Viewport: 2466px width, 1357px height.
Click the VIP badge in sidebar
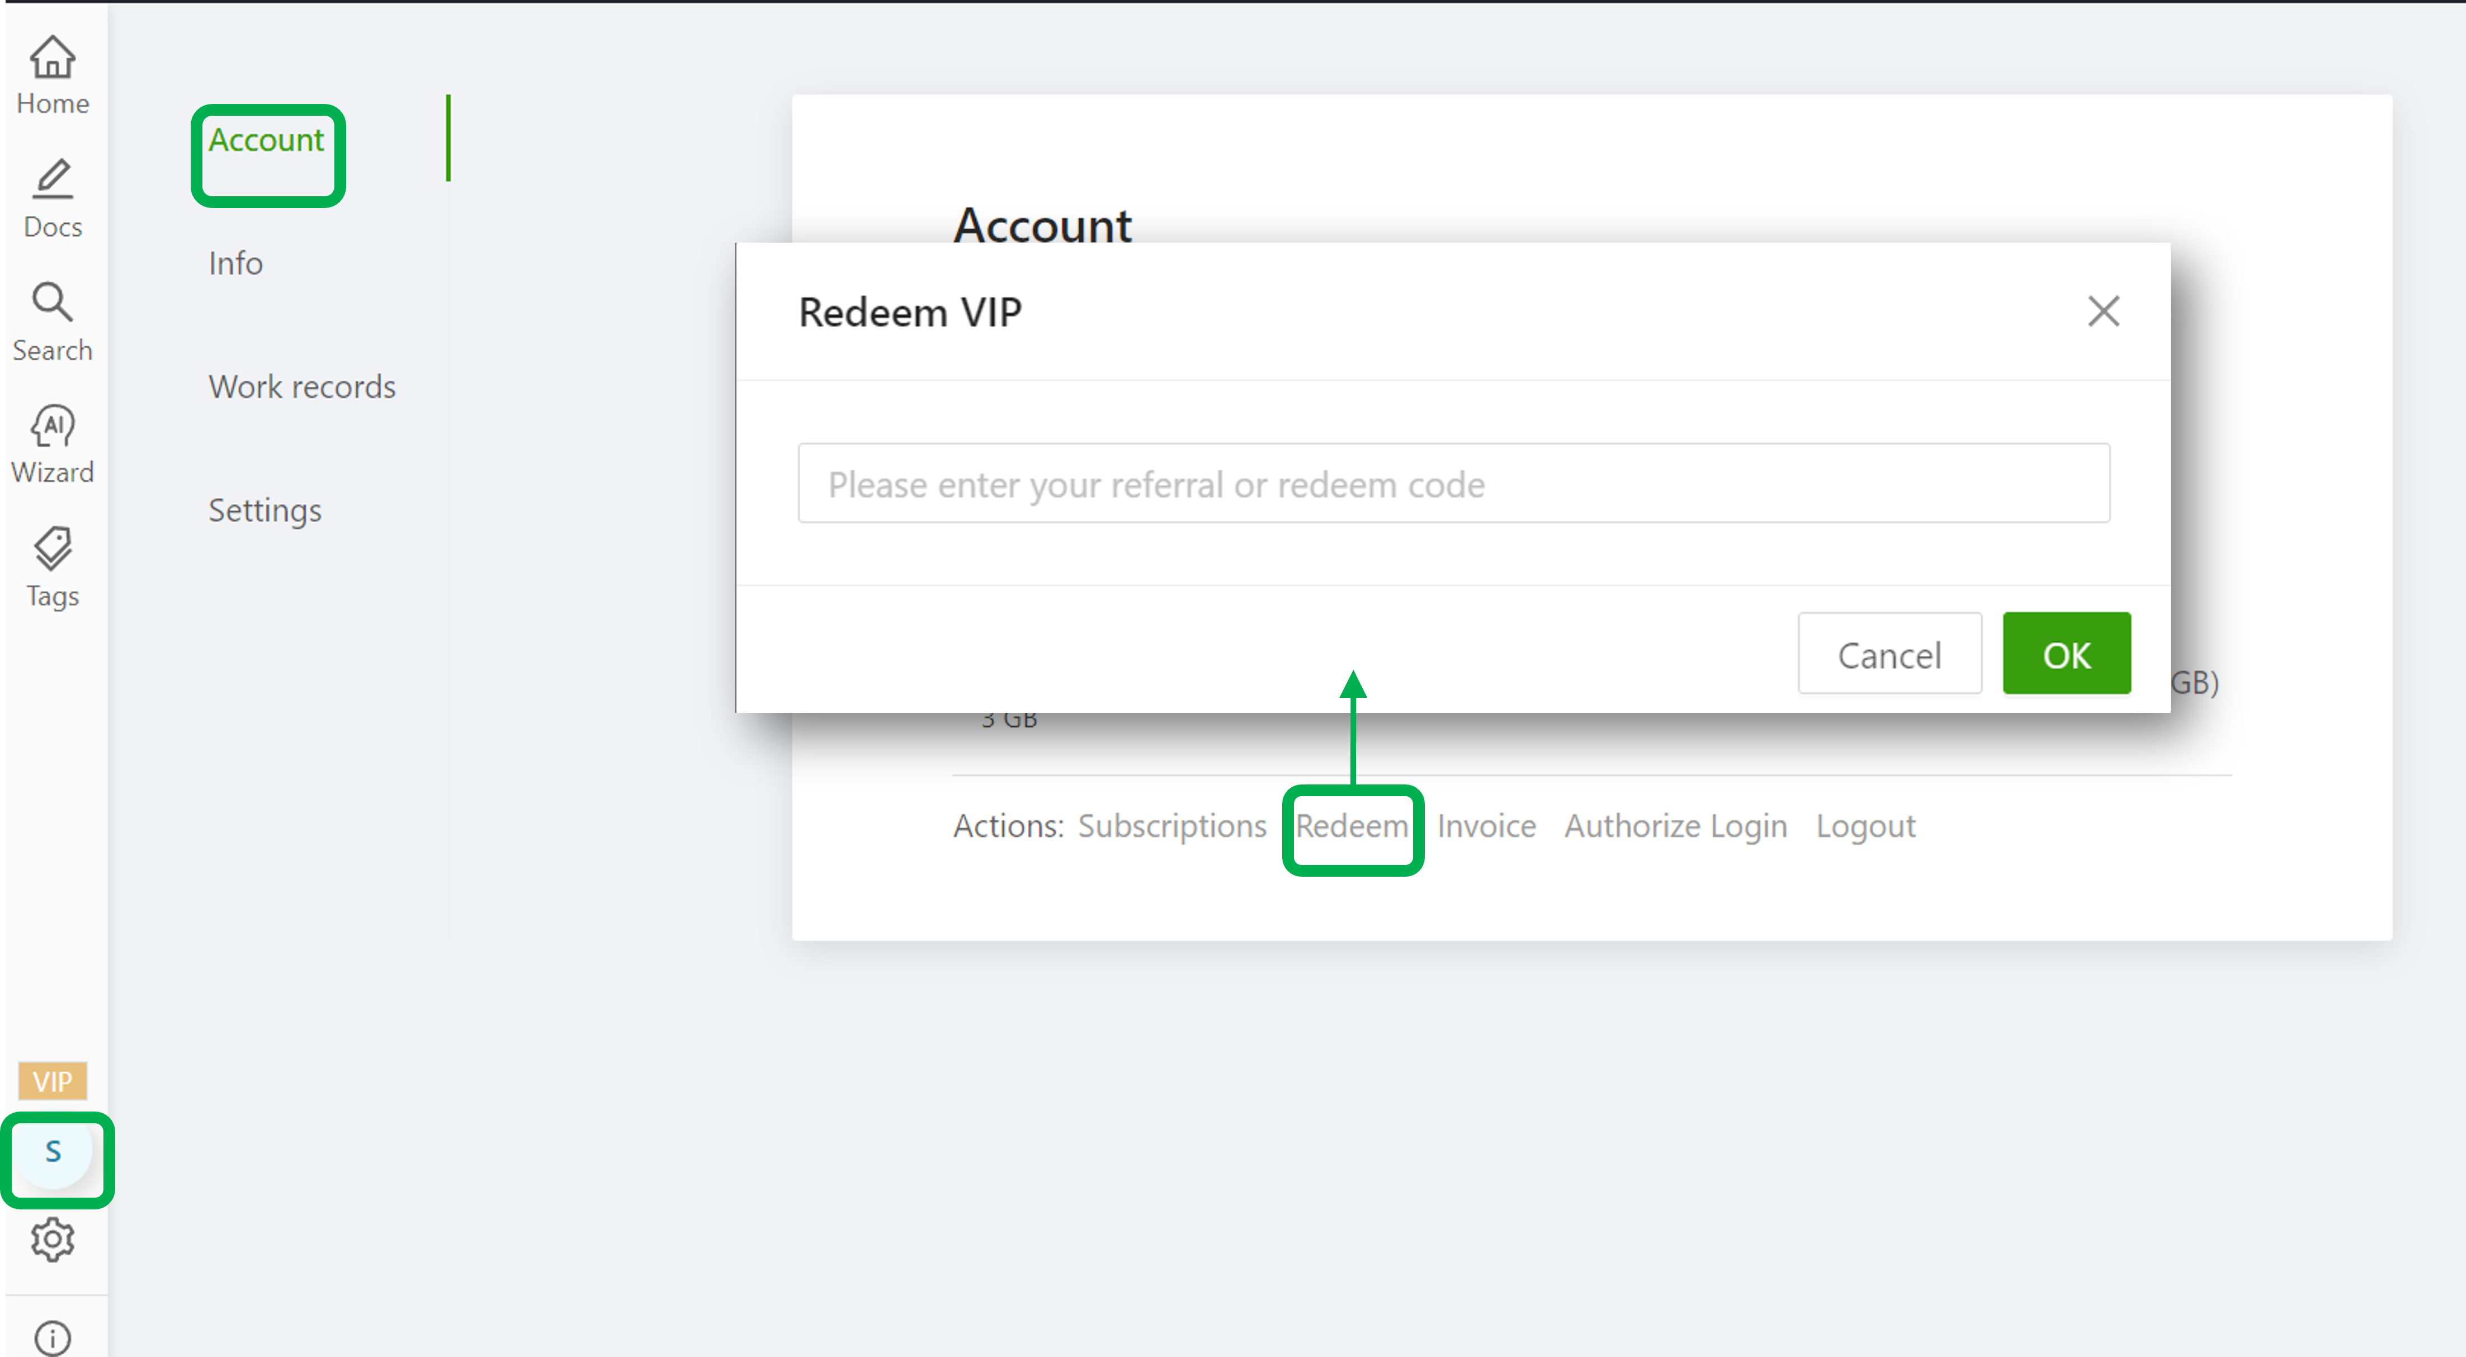coord(53,1081)
